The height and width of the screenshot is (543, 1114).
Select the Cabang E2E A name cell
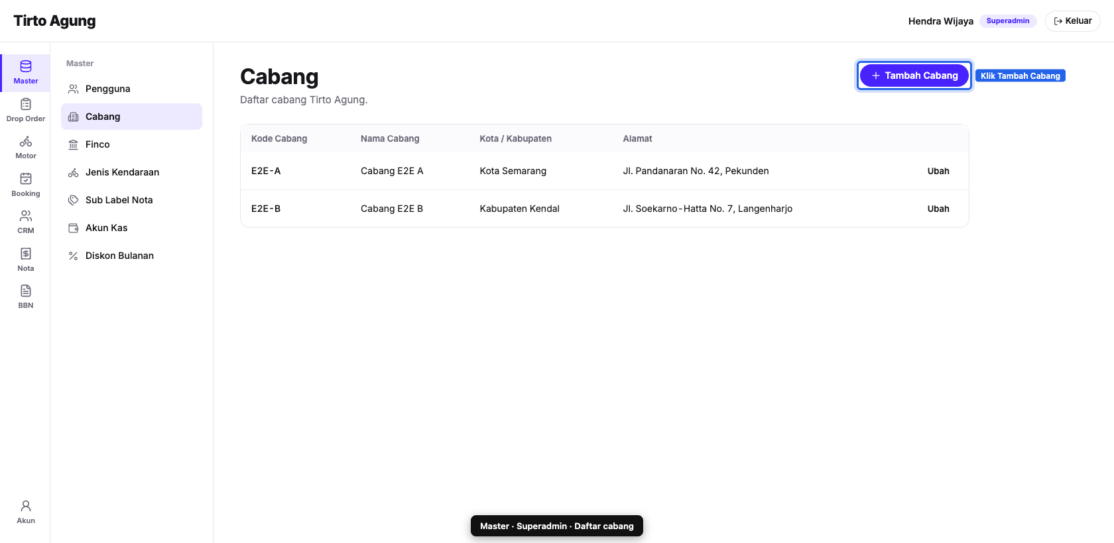coord(392,171)
